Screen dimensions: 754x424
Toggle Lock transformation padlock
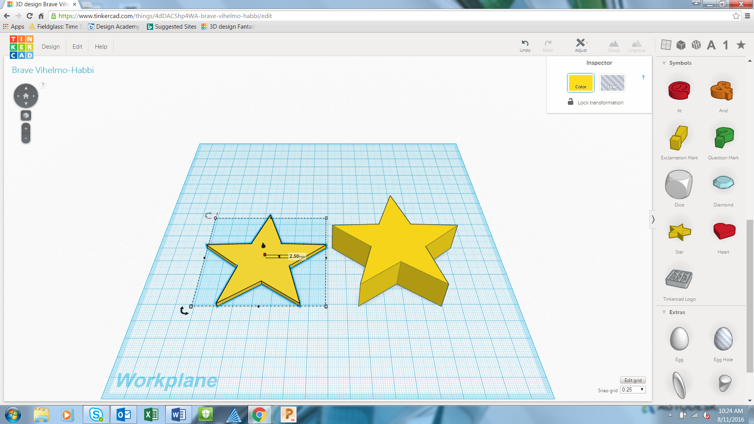571,102
